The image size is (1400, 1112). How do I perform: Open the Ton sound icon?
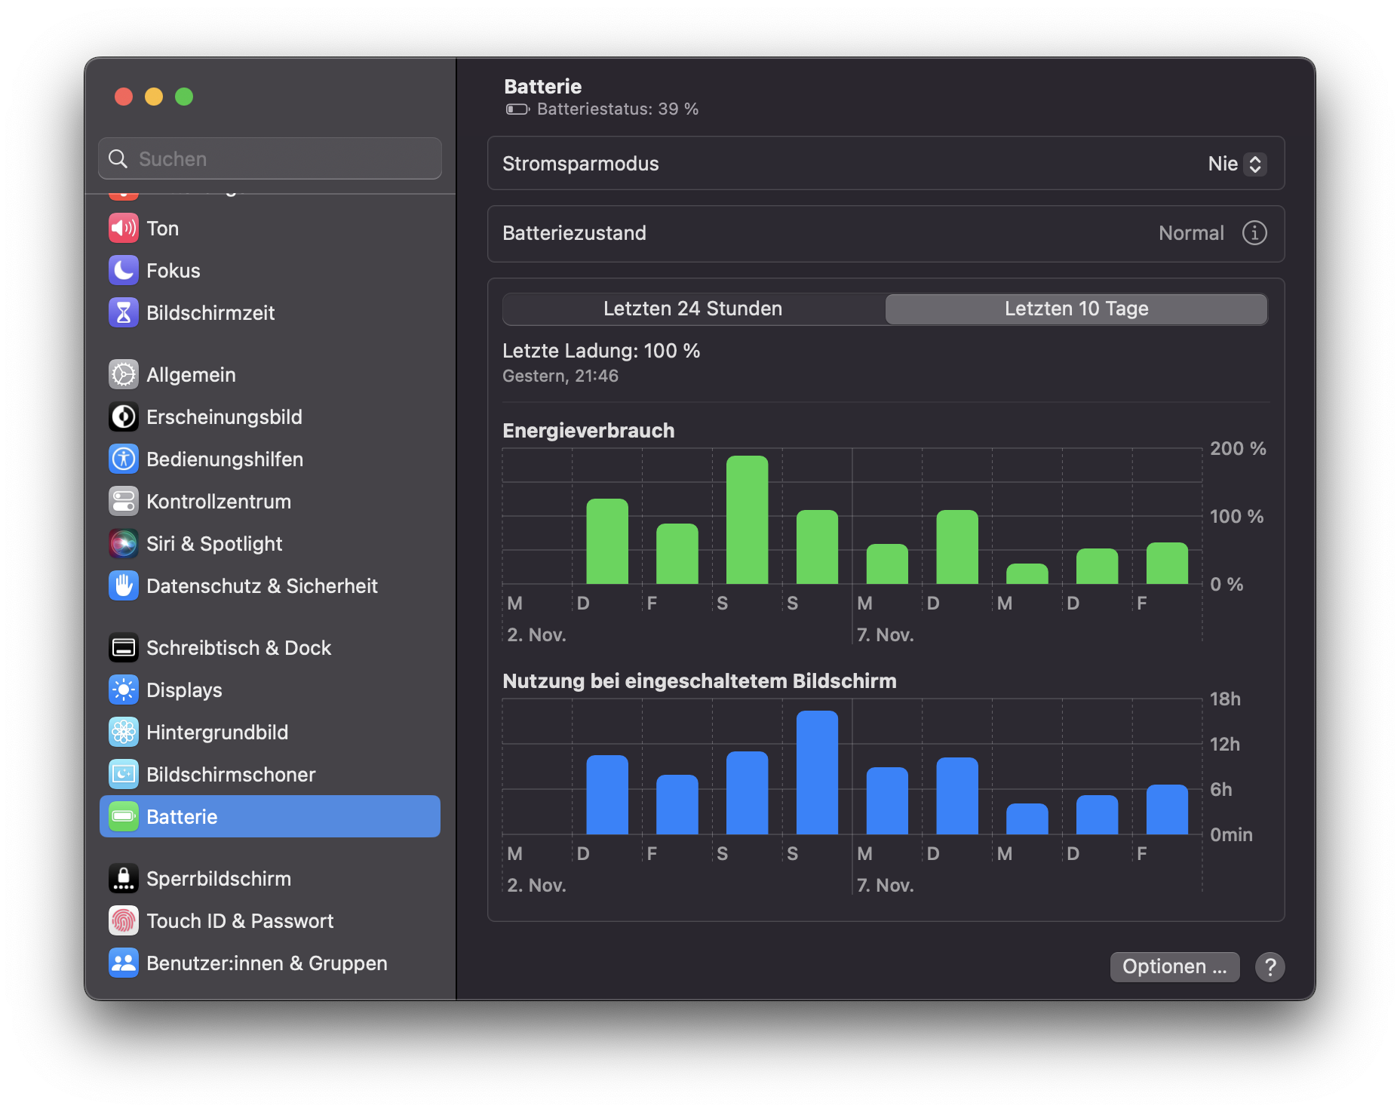pyautogui.click(x=124, y=229)
